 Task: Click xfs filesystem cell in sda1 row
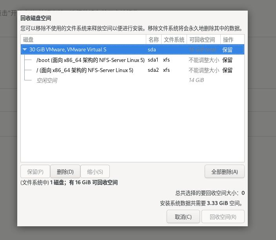(166, 60)
